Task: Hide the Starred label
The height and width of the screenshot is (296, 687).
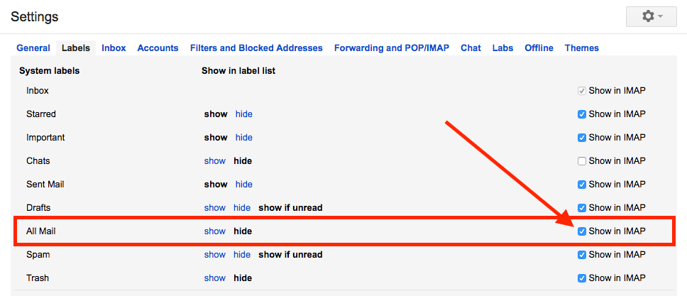Action: click(243, 114)
